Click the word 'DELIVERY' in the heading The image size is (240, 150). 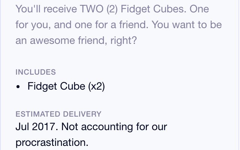82,114
